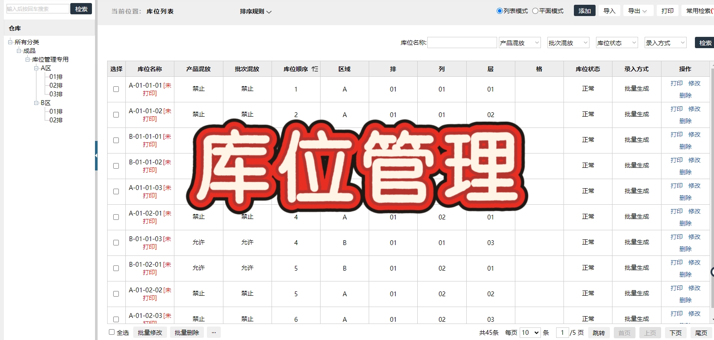Open the 导出 dropdown button
Screen dimensions: 714x340
[x=638, y=11]
